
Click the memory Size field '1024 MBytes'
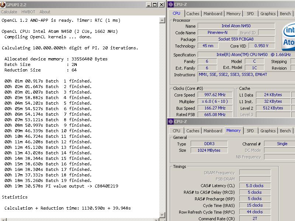click(x=209, y=150)
